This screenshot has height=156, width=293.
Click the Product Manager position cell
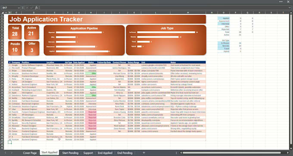click(34, 68)
